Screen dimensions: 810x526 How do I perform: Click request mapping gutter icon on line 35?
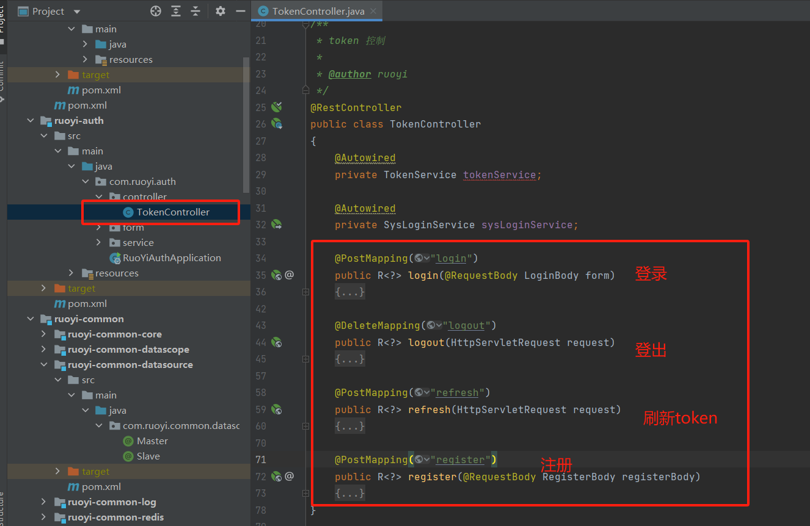tap(277, 275)
